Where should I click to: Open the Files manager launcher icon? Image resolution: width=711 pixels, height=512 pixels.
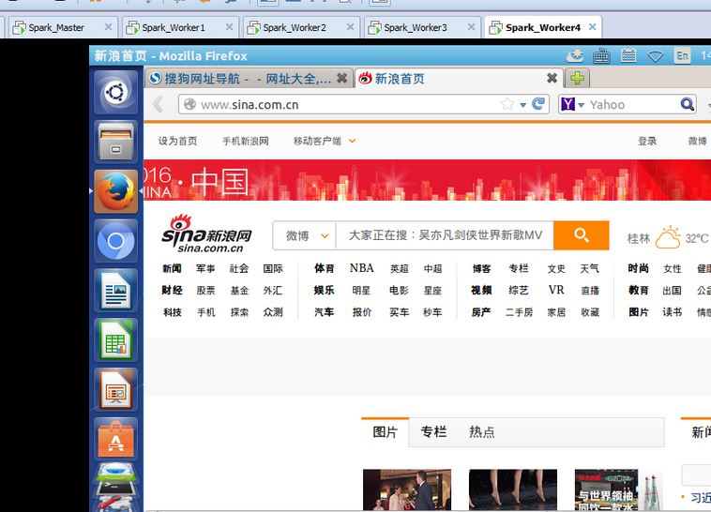(116, 142)
